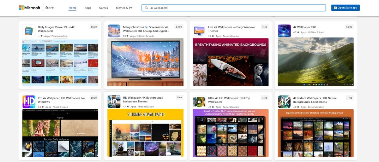
Task: Click the Merry Christmas Screensaver app icon
Action: point(114,31)
